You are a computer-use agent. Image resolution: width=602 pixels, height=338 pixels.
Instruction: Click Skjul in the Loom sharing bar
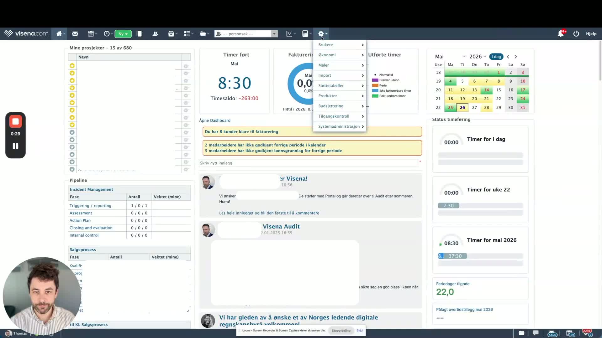360,330
